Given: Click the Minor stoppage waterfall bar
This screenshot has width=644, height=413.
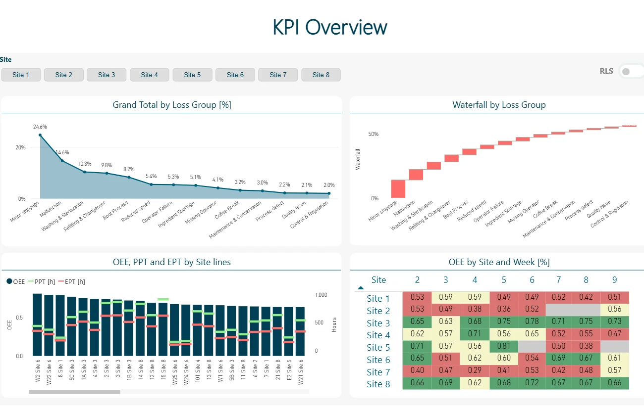Looking at the screenshot, I should click(x=398, y=188).
